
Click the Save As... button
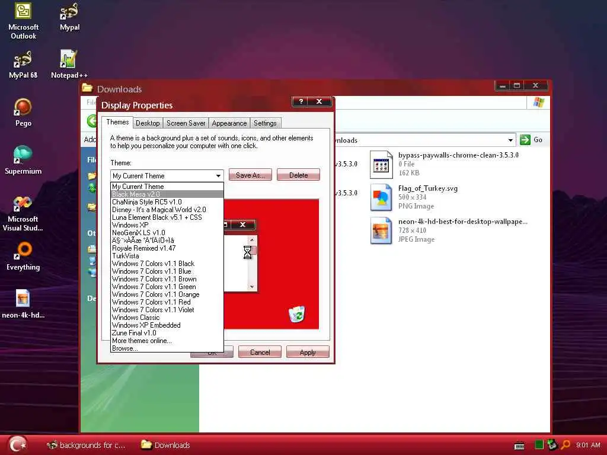pos(250,175)
